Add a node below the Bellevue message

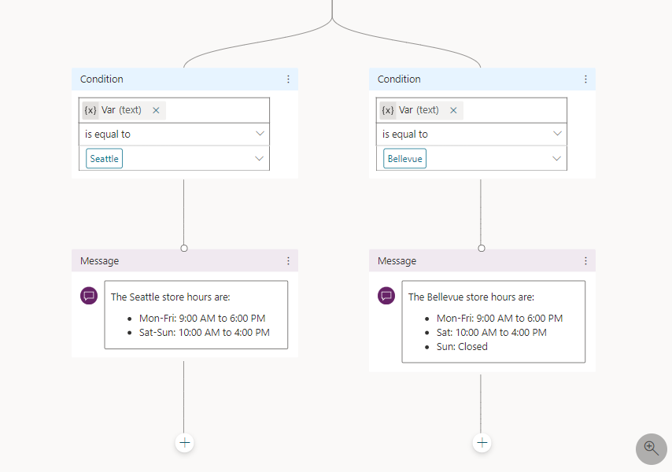click(x=482, y=443)
